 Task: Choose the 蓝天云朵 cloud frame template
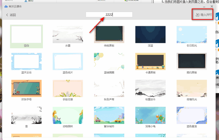click(26, 62)
